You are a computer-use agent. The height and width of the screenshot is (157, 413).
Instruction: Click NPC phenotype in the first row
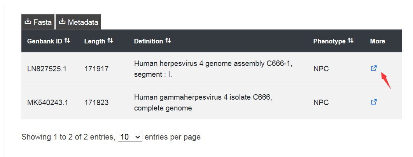321,69
